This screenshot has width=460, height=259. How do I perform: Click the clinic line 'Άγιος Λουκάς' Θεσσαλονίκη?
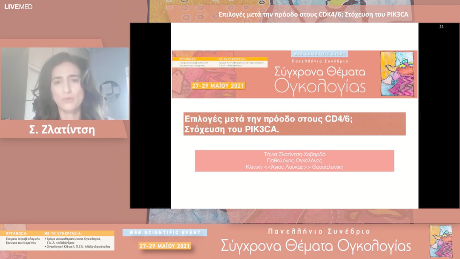(295, 167)
